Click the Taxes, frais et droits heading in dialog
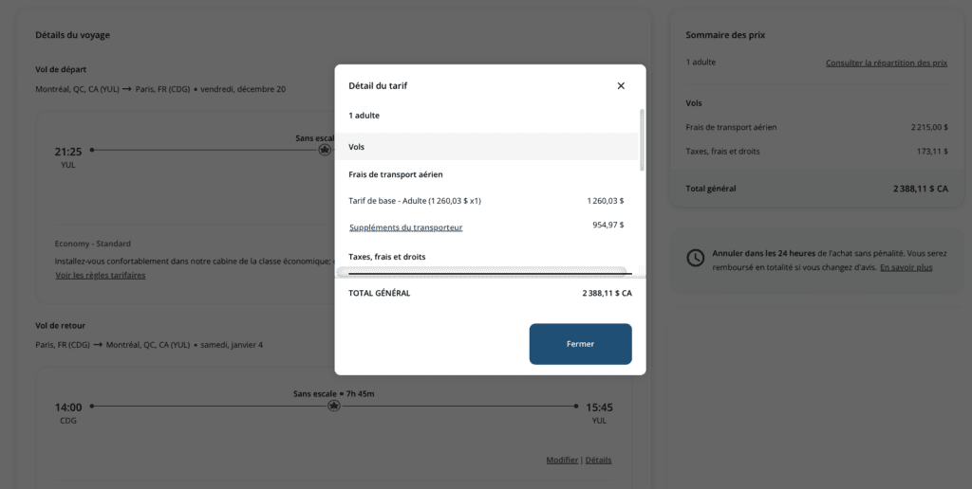This screenshot has width=972, height=489. pos(387,258)
